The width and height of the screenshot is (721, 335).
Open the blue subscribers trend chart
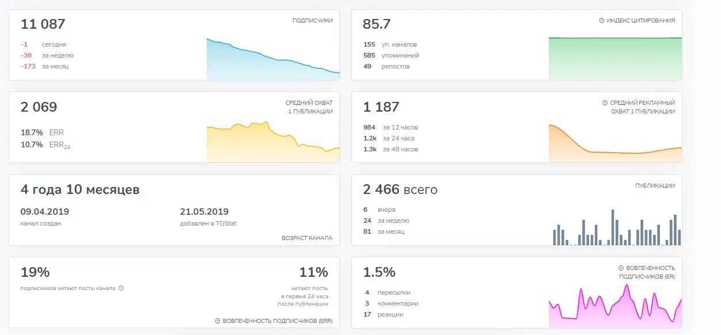[x=273, y=59]
